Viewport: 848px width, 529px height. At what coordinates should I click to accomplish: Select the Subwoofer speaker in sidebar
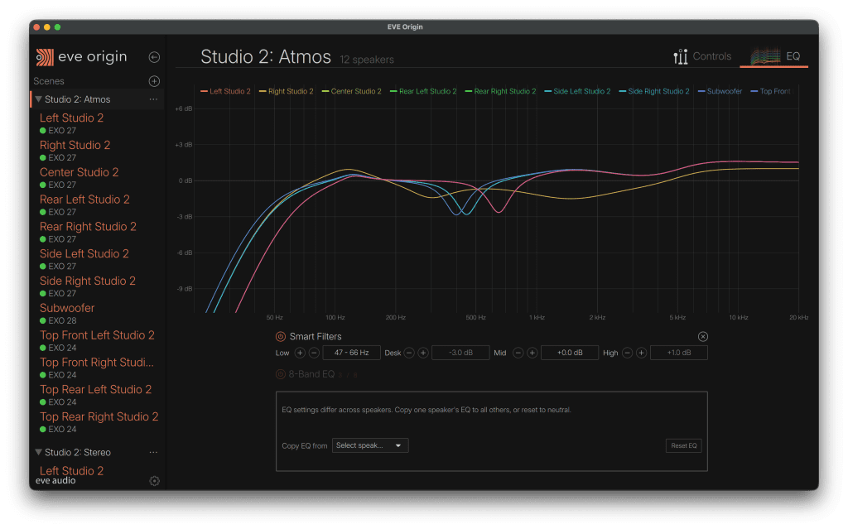[67, 308]
